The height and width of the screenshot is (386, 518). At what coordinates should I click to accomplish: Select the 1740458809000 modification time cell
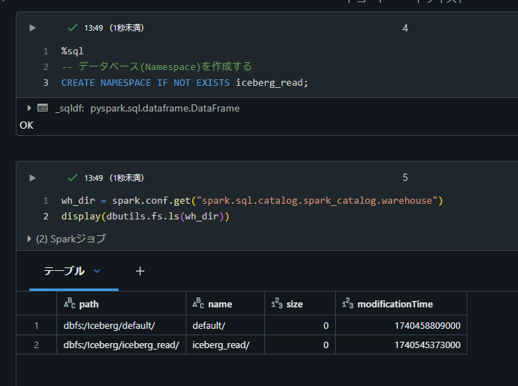tap(401, 325)
